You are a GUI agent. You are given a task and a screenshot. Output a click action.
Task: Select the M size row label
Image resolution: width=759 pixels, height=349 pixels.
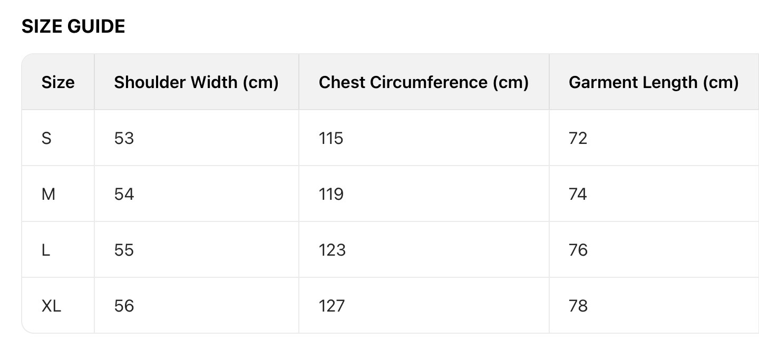pos(48,194)
